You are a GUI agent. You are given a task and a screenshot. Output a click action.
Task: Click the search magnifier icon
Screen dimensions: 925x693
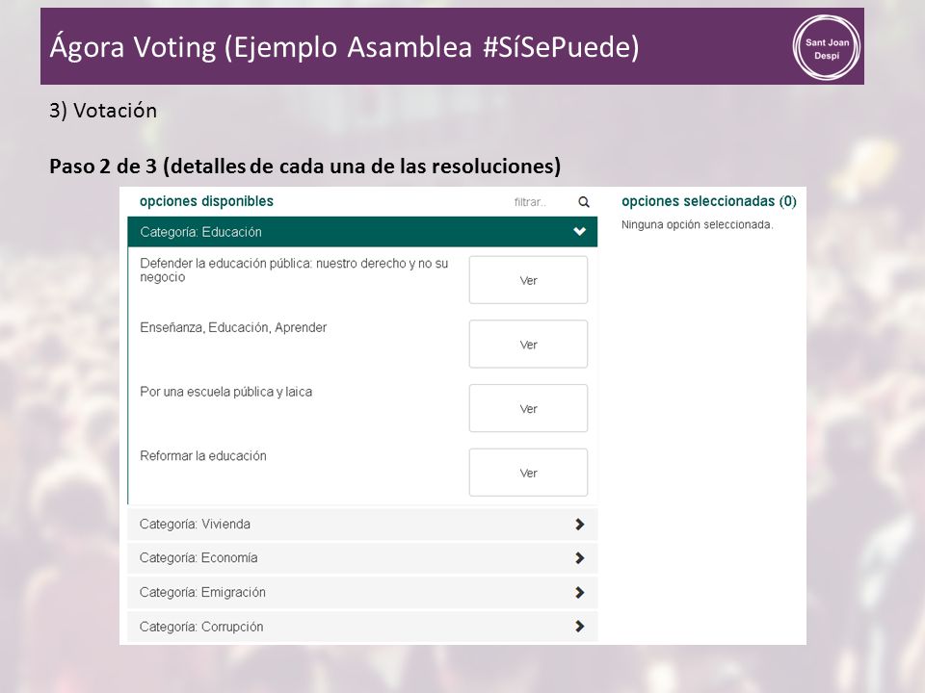(584, 202)
